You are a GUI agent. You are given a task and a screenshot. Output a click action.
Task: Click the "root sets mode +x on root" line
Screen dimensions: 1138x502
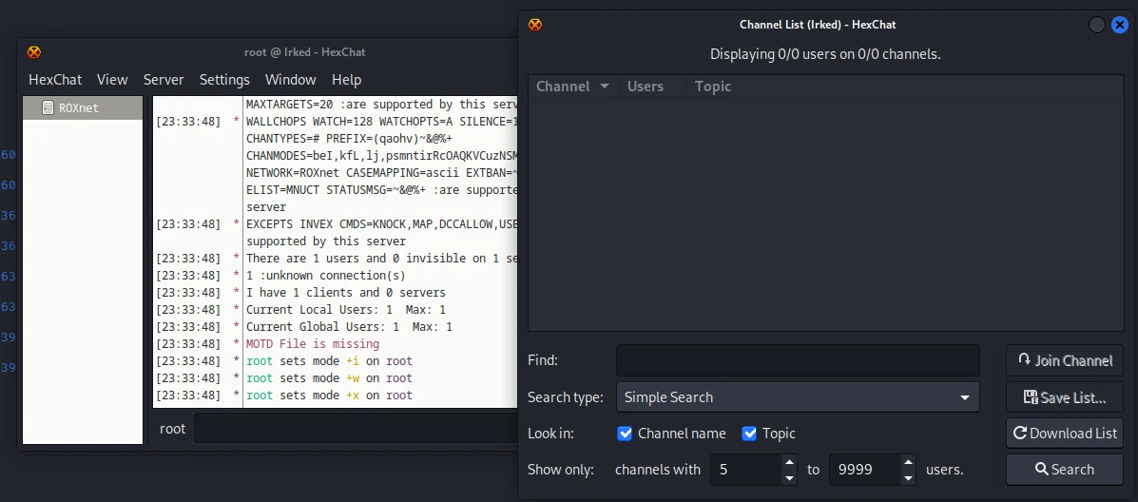(x=330, y=396)
